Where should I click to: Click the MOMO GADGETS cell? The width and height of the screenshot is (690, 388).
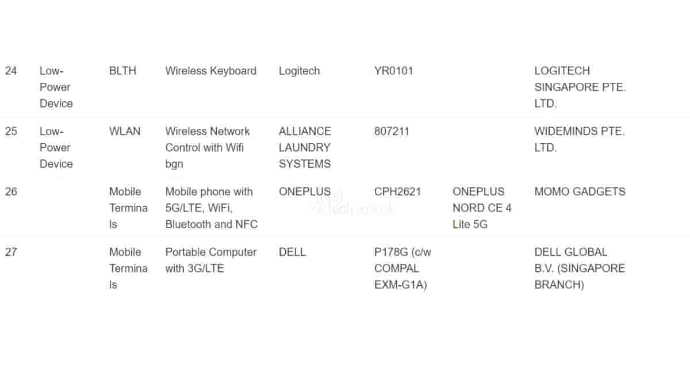580,192
